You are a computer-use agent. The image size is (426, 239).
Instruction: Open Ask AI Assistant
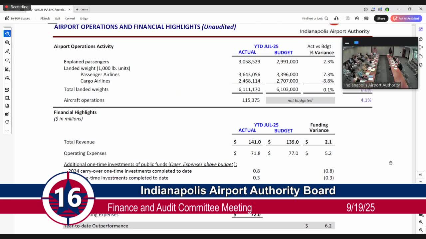pyautogui.click(x=406, y=19)
